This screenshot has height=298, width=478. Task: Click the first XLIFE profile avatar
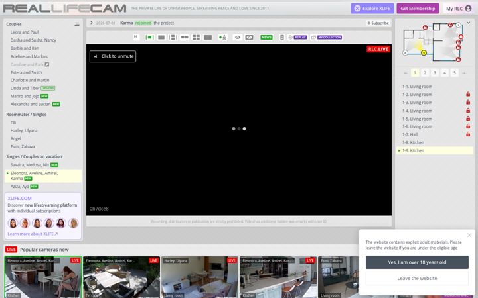(x=13, y=223)
